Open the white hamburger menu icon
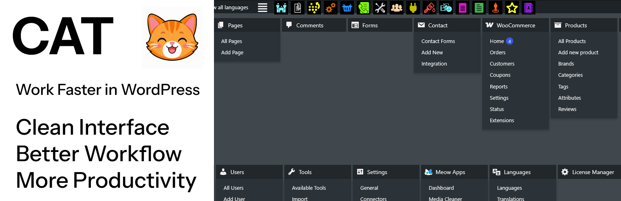 tap(263, 7)
